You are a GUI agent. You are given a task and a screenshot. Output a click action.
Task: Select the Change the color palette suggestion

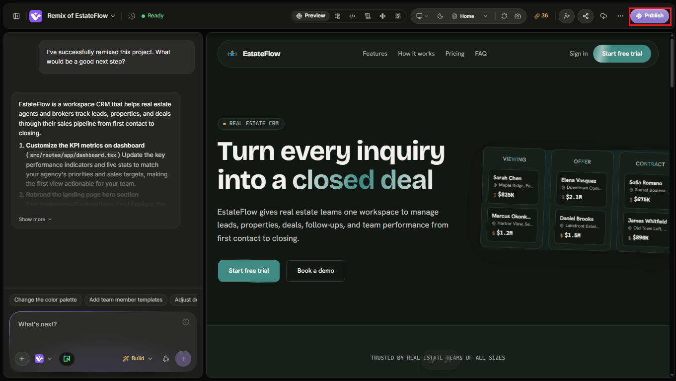pyautogui.click(x=46, y=300)
